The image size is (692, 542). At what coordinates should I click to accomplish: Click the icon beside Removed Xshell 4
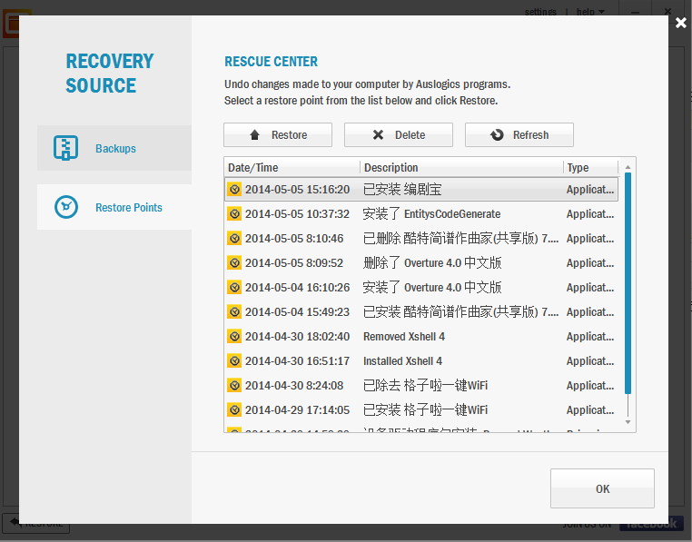[x=234, y=337]
